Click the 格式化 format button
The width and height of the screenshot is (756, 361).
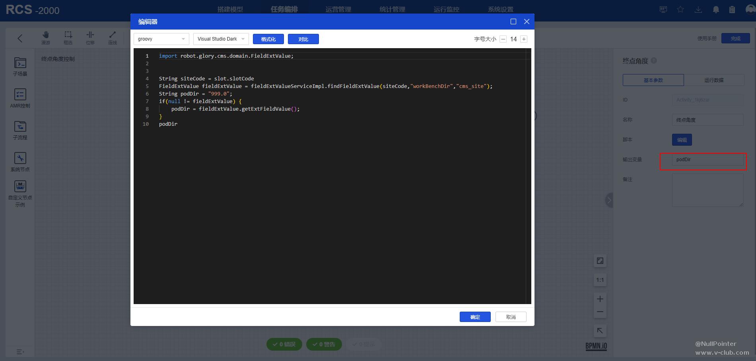click(268, 39)
